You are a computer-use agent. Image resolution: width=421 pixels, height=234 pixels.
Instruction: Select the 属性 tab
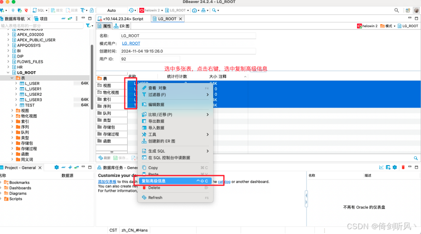tap(104, 26)
